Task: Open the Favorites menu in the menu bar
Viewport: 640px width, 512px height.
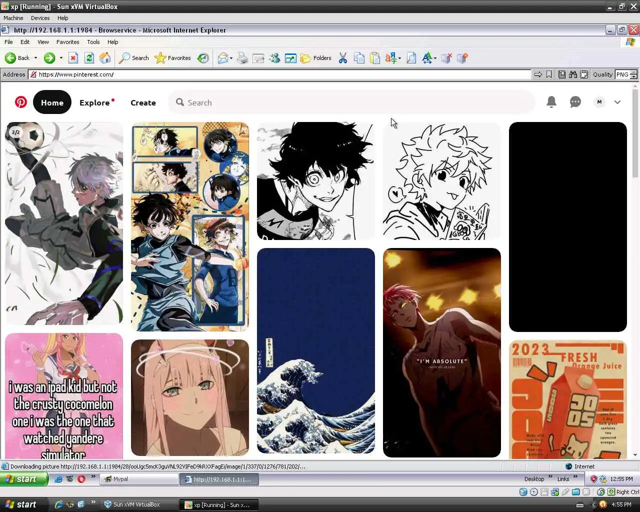Action: 67,42
